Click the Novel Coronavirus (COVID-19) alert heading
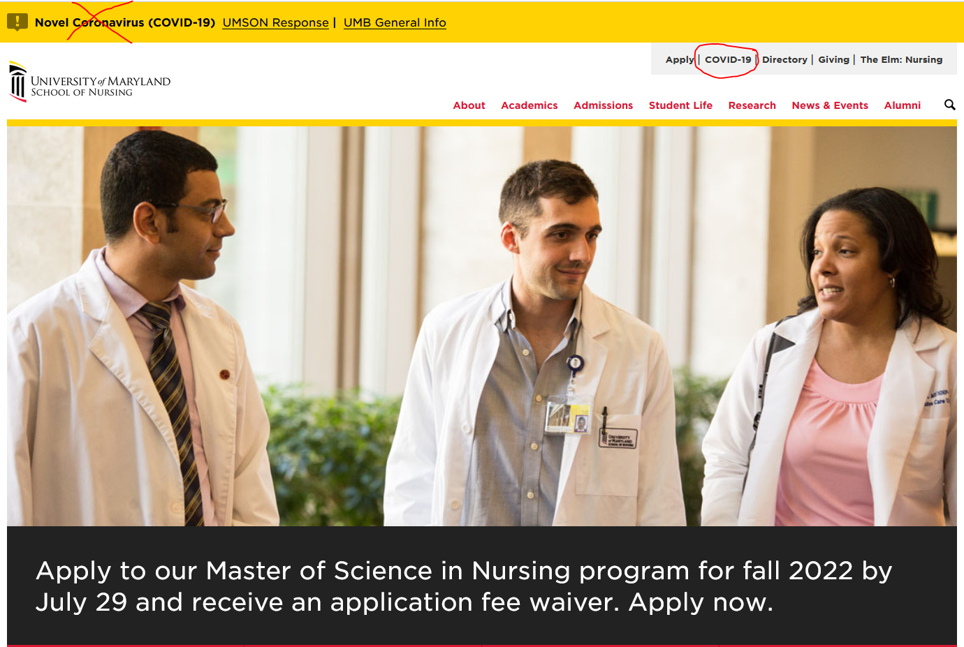Screen dimensions: 964x647 click(125, 22)
